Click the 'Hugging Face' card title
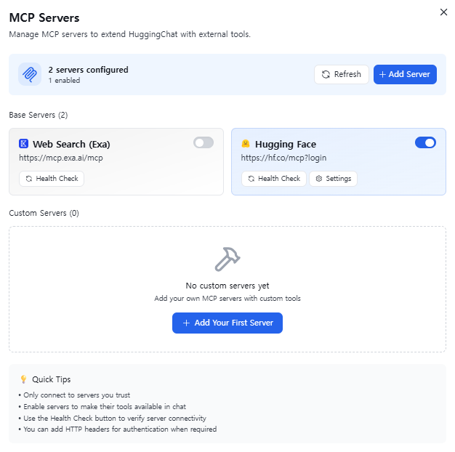The height and width of the screenshot is (452, 455). click(286, 144)
